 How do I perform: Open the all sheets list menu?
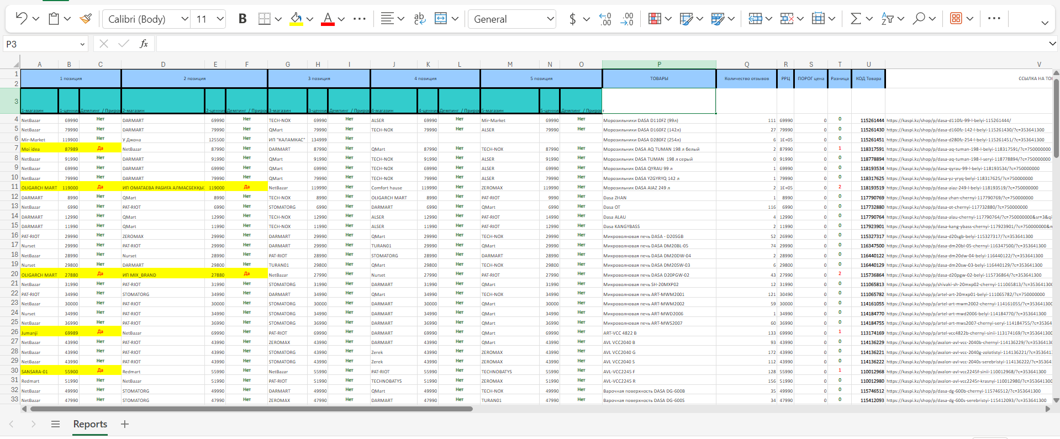[55, 424]
